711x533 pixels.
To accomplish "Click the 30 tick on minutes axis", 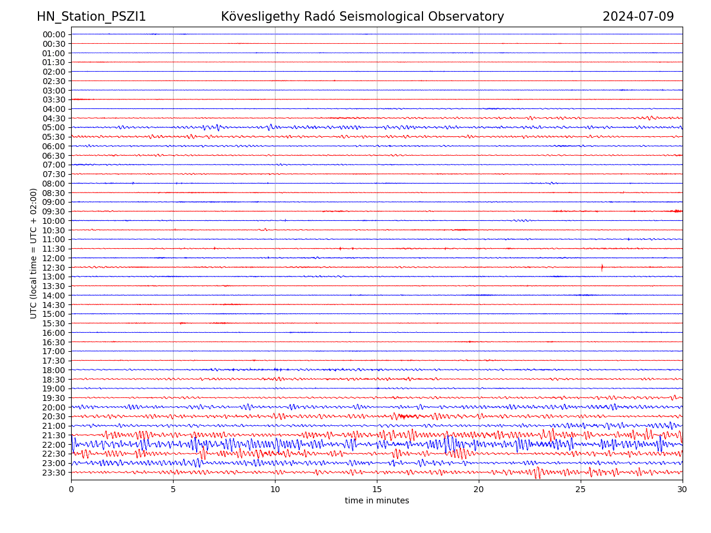I will click(x=683, y=490).
